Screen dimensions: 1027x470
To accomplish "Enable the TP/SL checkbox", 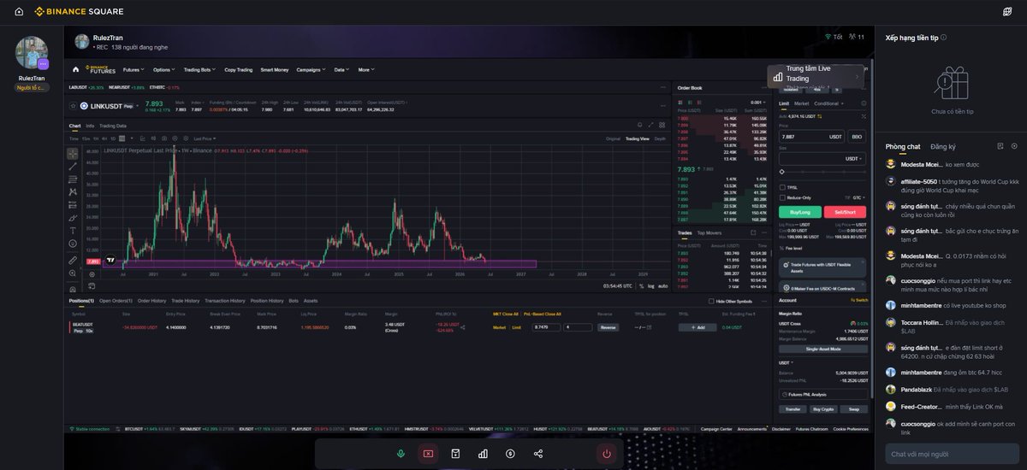I will point(782,186).
